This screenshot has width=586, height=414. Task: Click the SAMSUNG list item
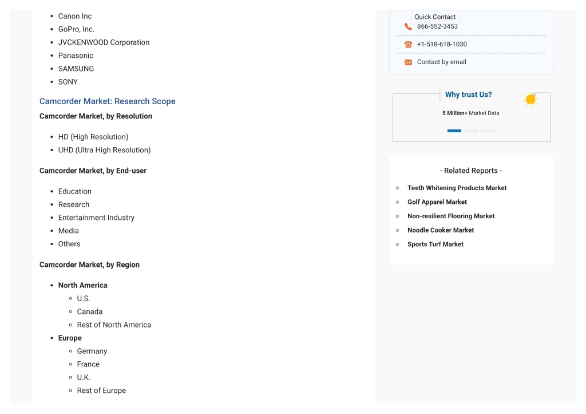point(76,69)
